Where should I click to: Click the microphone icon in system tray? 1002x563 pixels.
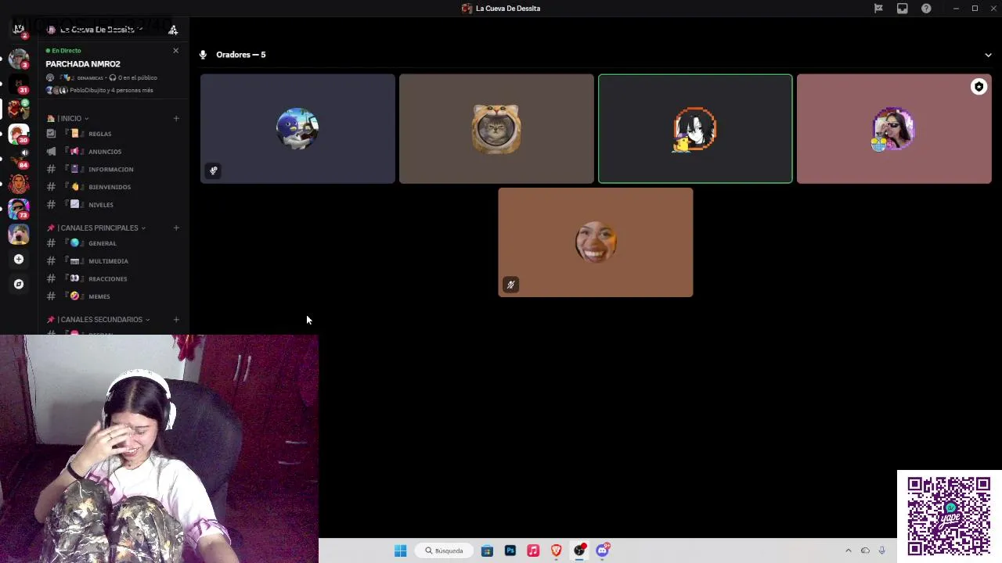(x=881, y=550)
